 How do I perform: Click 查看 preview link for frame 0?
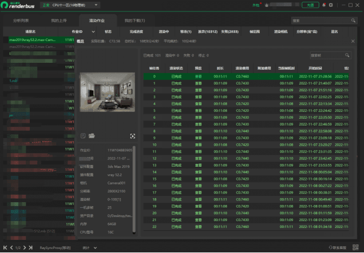[x=198, y=76]
